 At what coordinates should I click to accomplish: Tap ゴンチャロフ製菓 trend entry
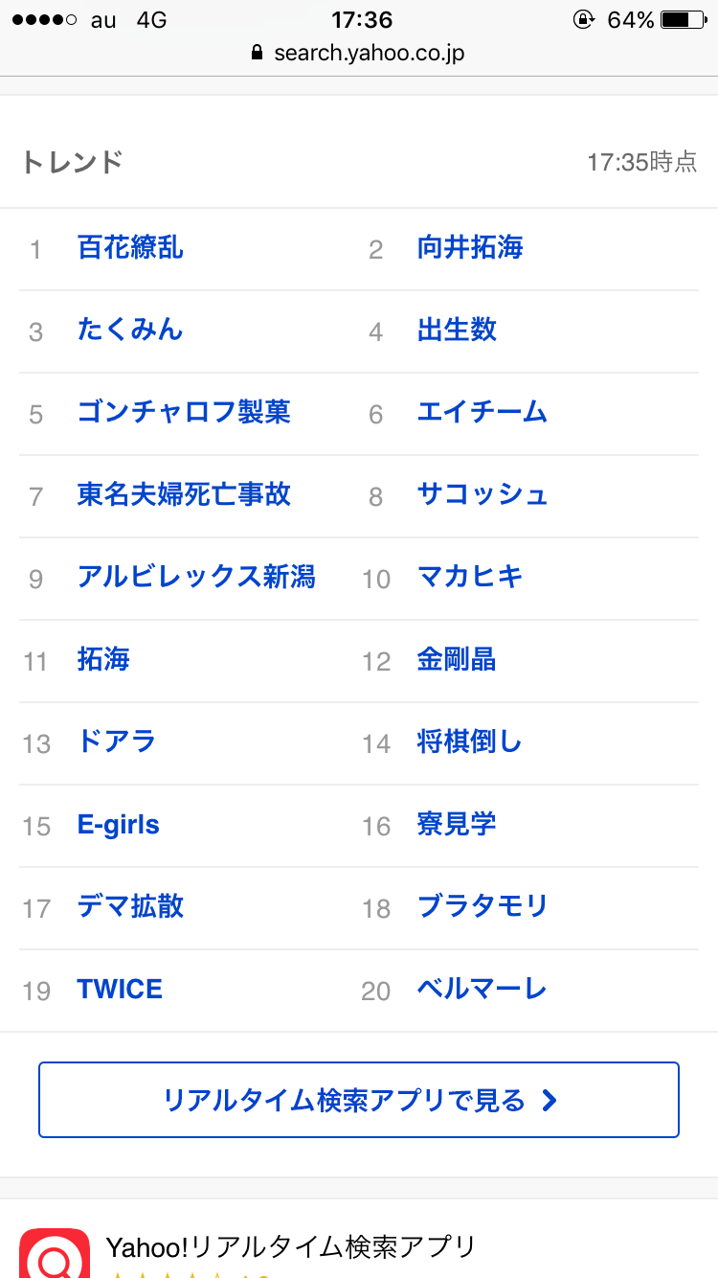pos(184,413)
